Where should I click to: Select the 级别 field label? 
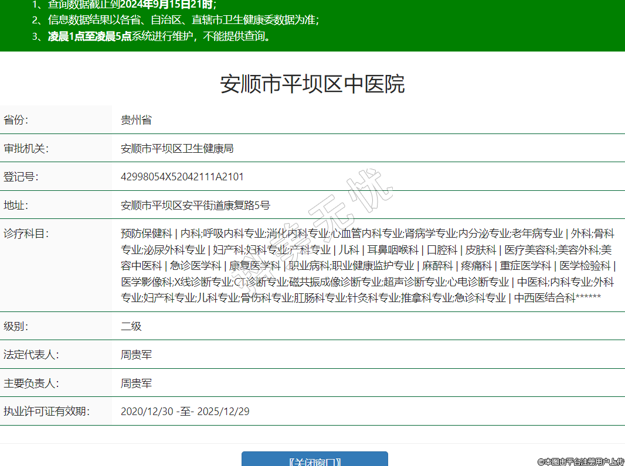point(16,326)
